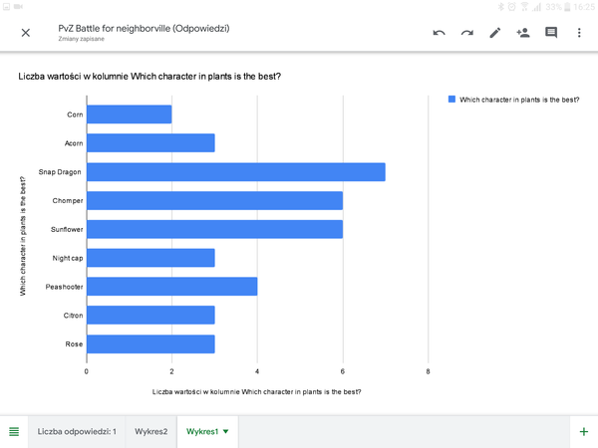Select the Peashooter bar in chart

(171, 287)
